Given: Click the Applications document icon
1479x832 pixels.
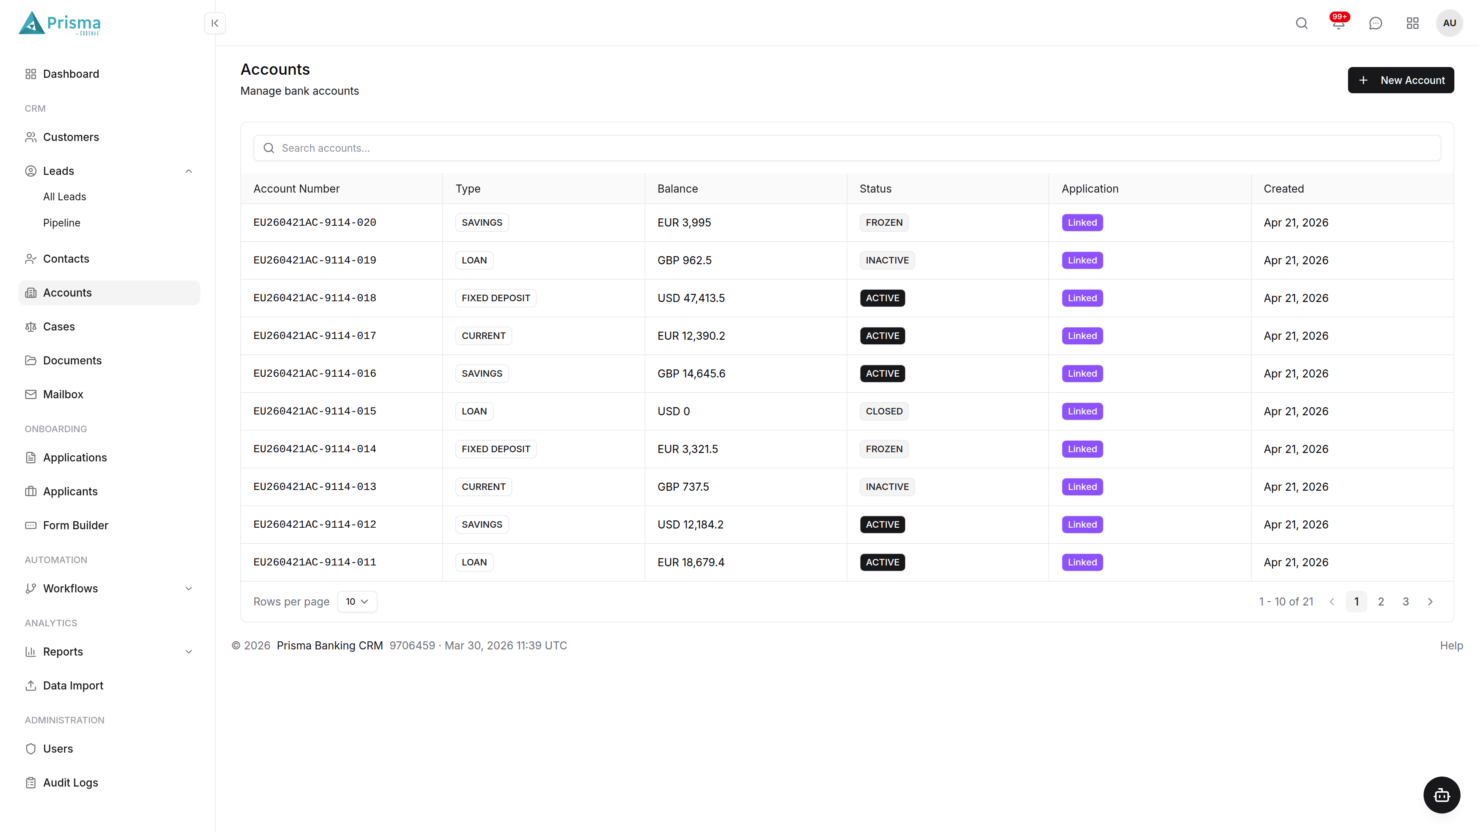Looking at the screenshot, I should click(x=31, y=458).
